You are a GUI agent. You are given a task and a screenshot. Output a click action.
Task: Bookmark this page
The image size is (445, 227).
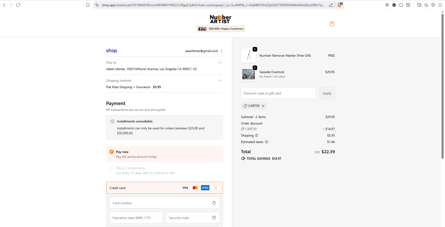[x=88, y=5]
